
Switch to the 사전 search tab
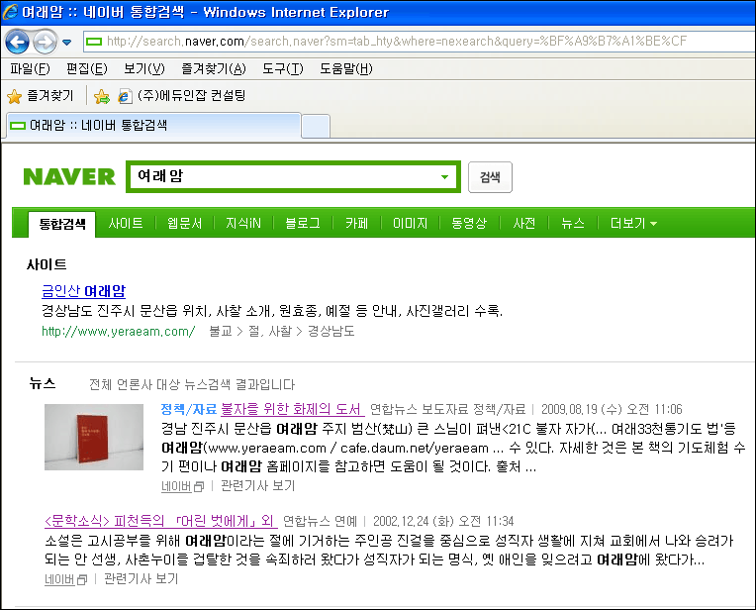pyautogui.click(x=524, y=223)
